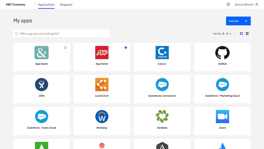This screenshot has width=264, height=149.
Task: Open the green app icon in bottom row
Action: tap(42, 145)
